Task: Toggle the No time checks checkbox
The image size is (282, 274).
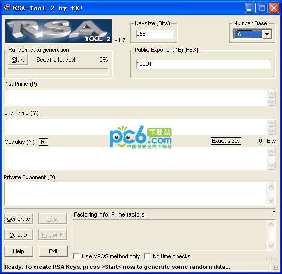Action: (x=147, y=256)
